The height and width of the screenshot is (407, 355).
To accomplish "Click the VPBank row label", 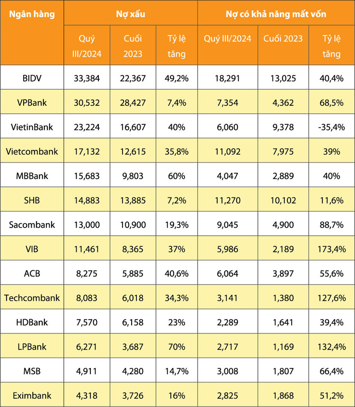I will [x=32, y=103].
